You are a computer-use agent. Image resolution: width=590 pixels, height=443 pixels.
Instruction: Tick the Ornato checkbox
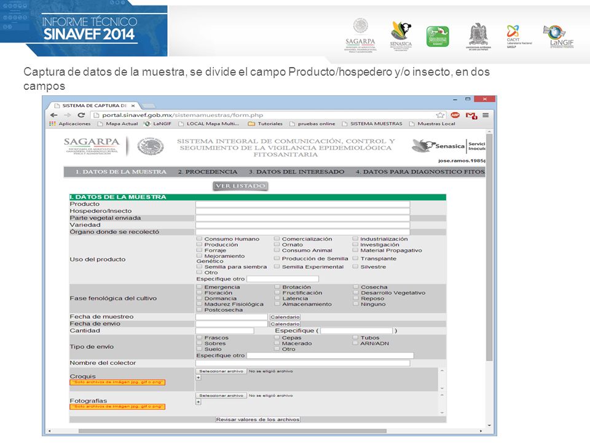pyautogui.click(x=277, y=244)
